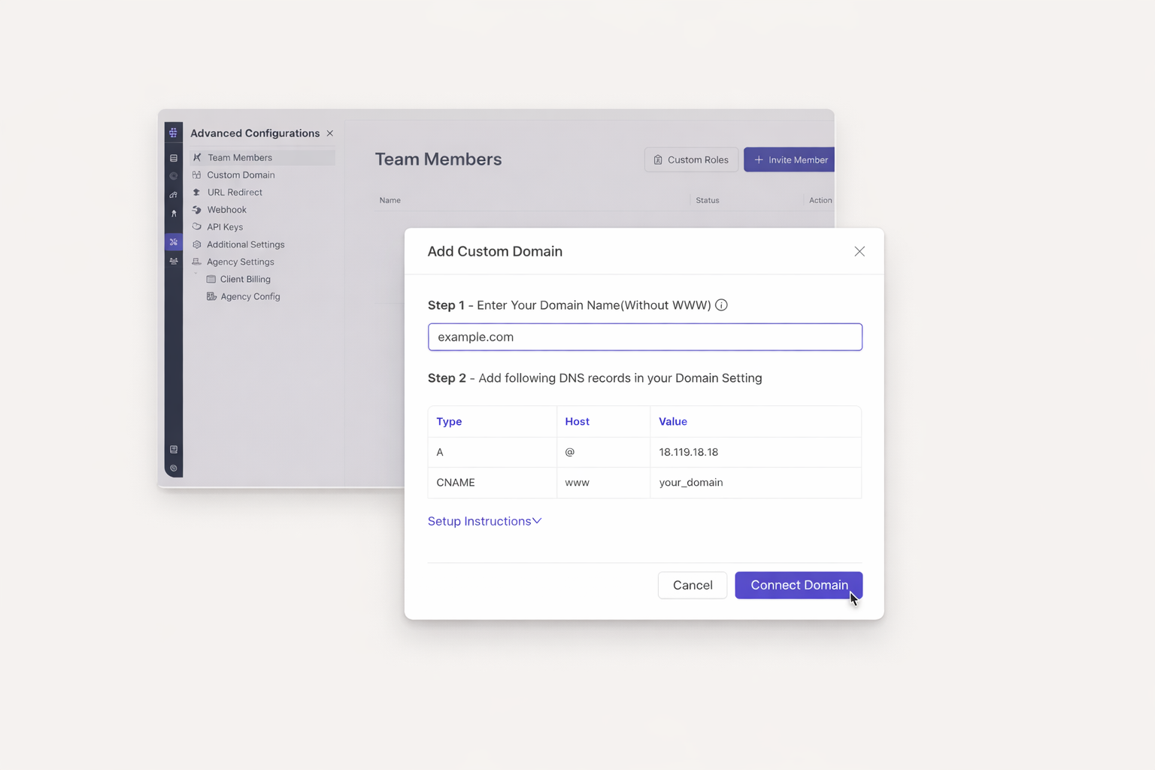Click the API Keys icon

[x=197, y=227]
